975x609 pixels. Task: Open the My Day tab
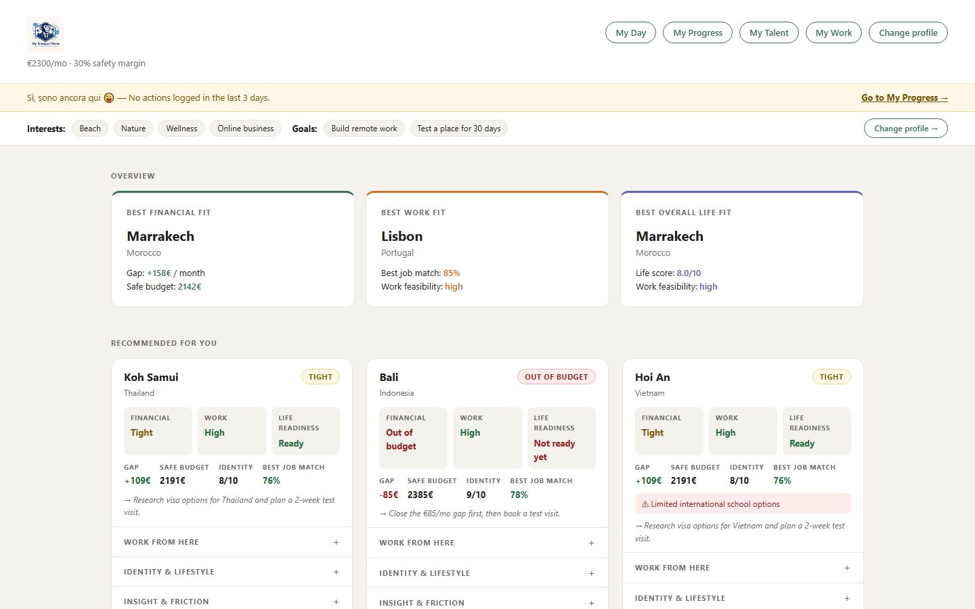[630, 32]
